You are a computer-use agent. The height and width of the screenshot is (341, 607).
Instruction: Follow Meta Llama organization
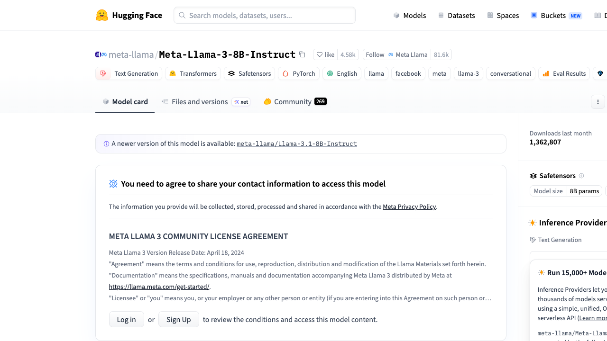coord(397,54)
